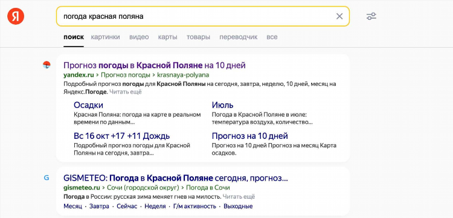This screenshot has width=453, height=218.
Task: Open the все services tab
Action: (x=272, y=37)
